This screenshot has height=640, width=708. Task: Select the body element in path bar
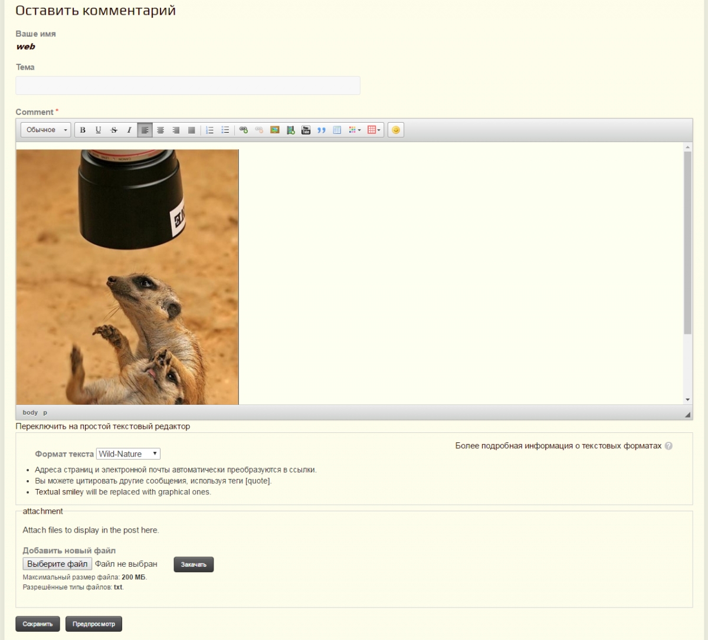click(x=30, y=412)
